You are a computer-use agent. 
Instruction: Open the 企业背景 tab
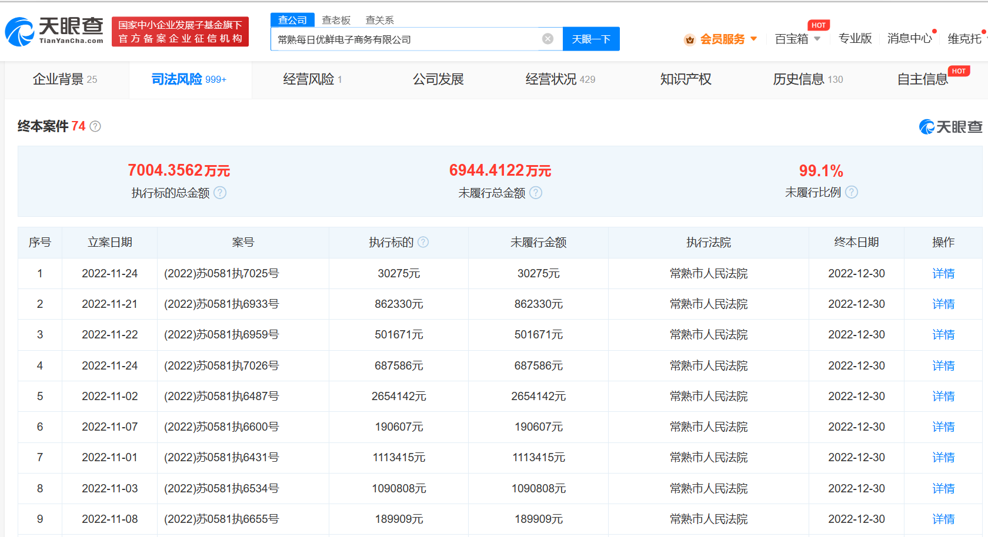59,79
